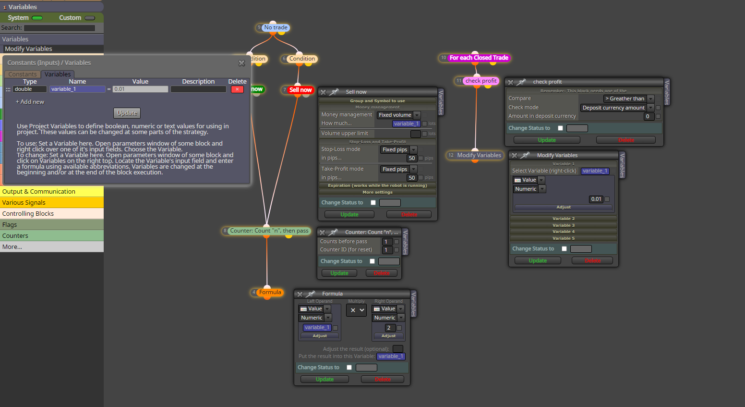
Task: Enable Change Status to in Modify Variables window
Action: click(x=564, y=249)
